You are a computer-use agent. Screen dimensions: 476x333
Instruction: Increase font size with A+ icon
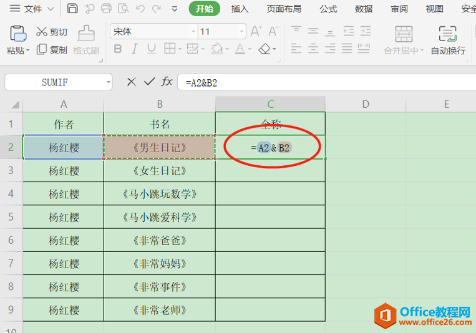point(256,31)
